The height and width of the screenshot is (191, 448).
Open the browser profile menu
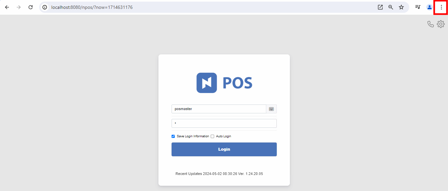pyautogui.click(x=429, y=7)
